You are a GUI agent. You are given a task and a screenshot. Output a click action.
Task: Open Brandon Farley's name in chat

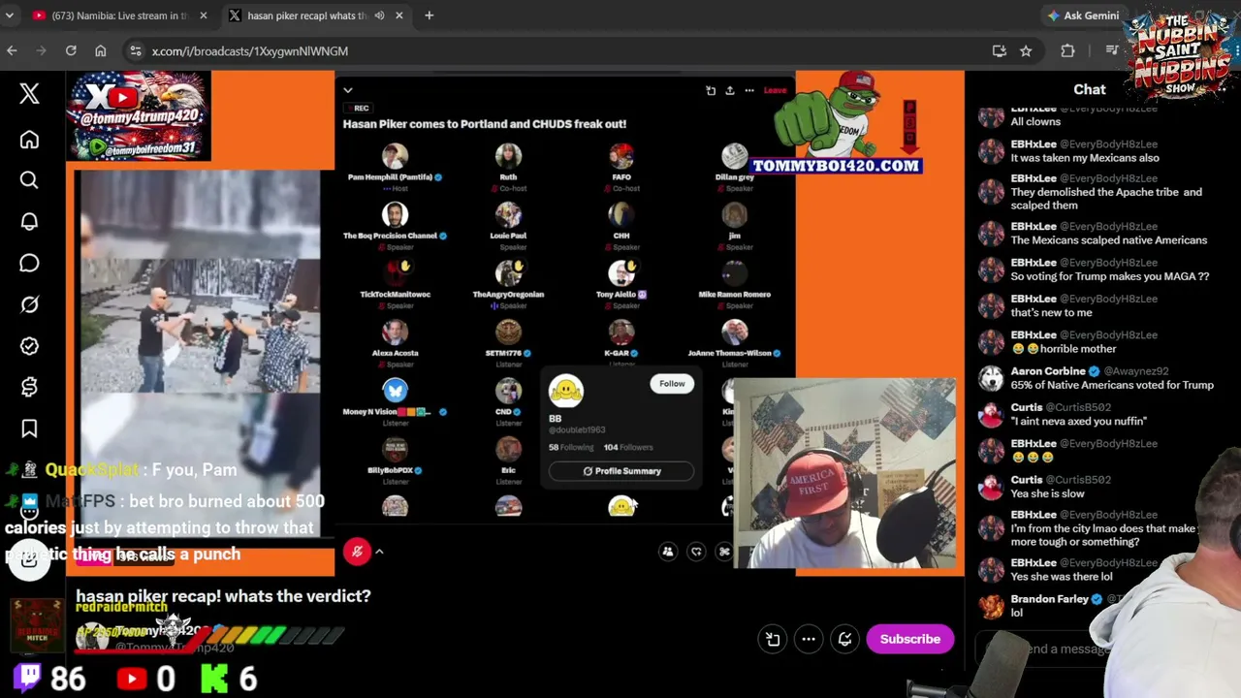pyautogui.click(x=1050, y=599)
